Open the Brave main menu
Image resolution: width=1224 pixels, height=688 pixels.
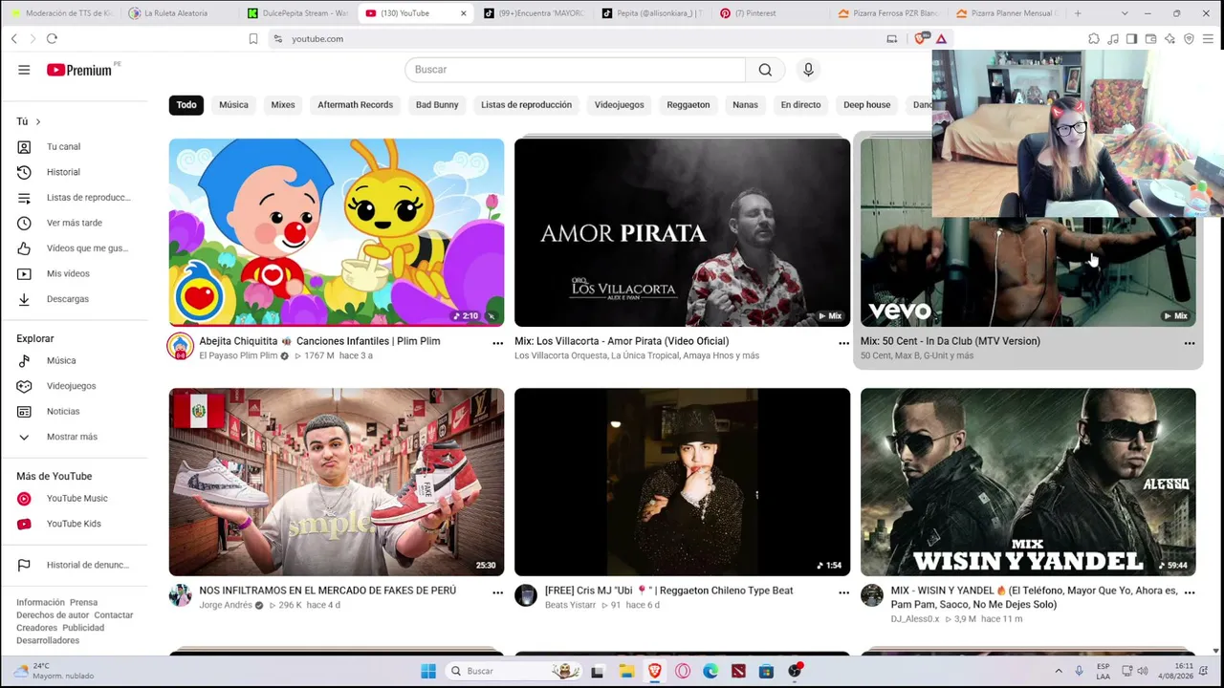click(1209, 39)
